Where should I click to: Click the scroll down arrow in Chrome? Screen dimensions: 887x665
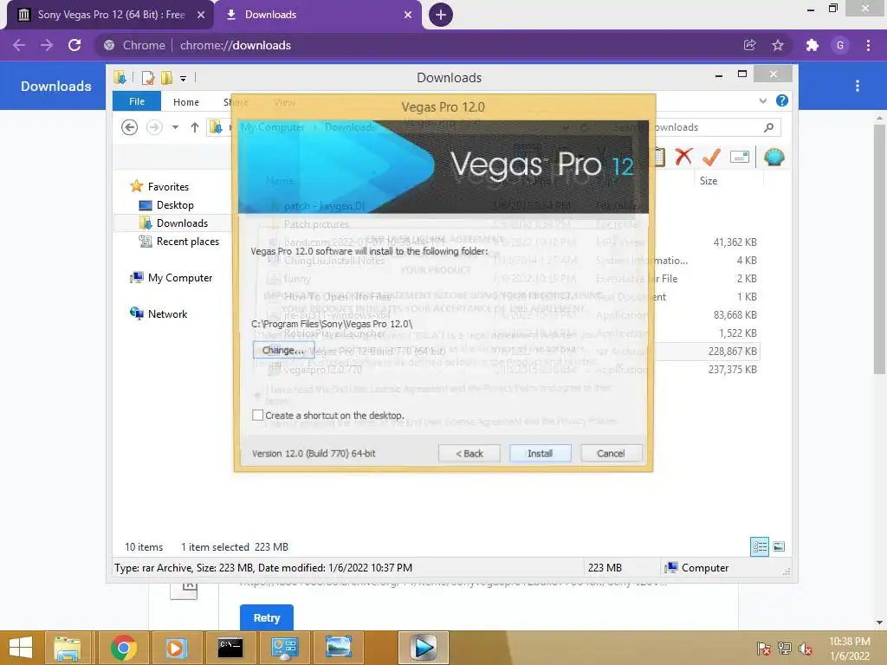point(879,623)
